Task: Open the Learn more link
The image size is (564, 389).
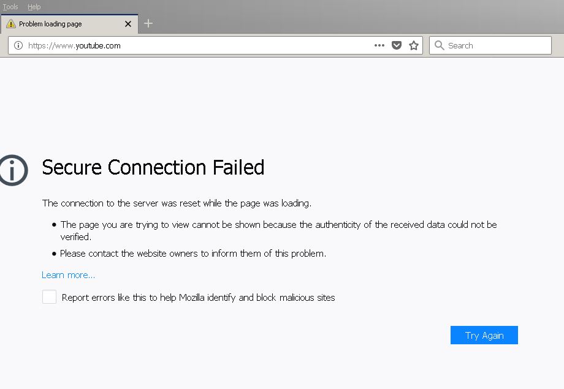Action: [x=68, y=274]
